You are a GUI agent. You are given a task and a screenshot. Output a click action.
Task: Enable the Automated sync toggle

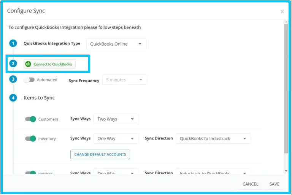(29, 80)
